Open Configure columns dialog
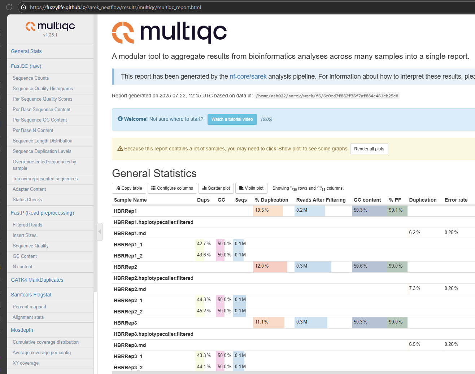Viewport: 475px width, 374px height. click(x=172, y=188)
